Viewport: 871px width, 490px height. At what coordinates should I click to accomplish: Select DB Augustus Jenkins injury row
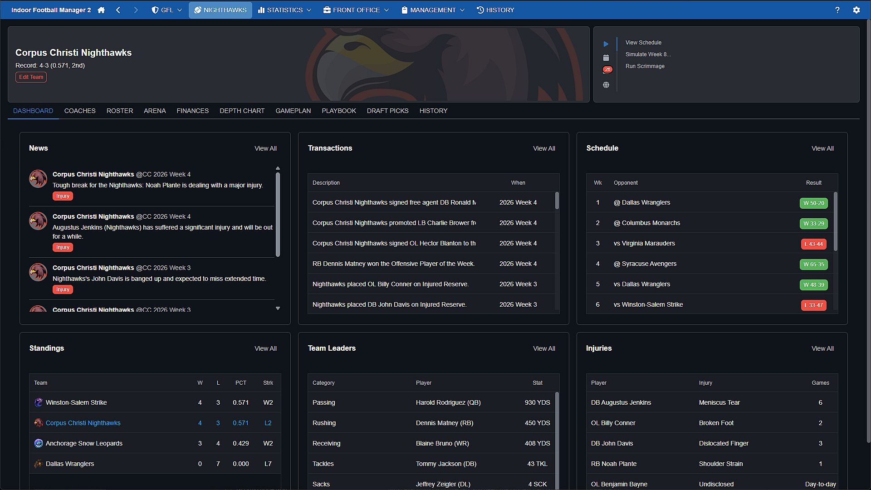(712, 402)
